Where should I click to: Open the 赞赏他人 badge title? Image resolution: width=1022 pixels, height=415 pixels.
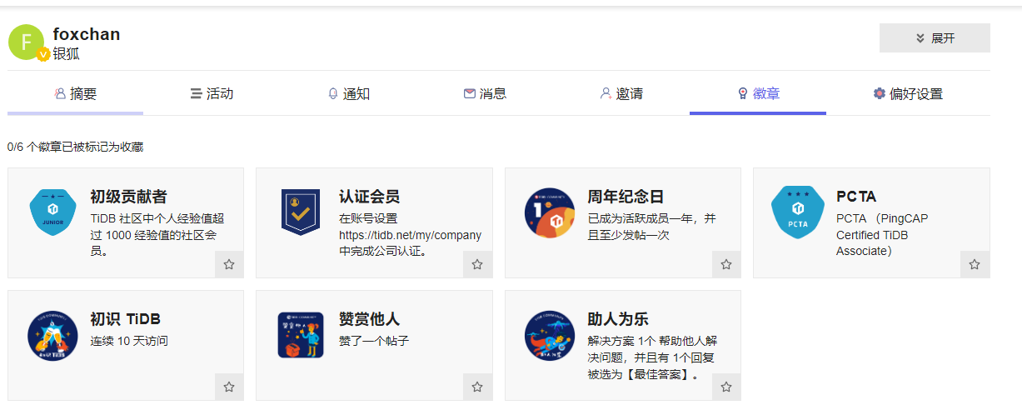(369, 319)
